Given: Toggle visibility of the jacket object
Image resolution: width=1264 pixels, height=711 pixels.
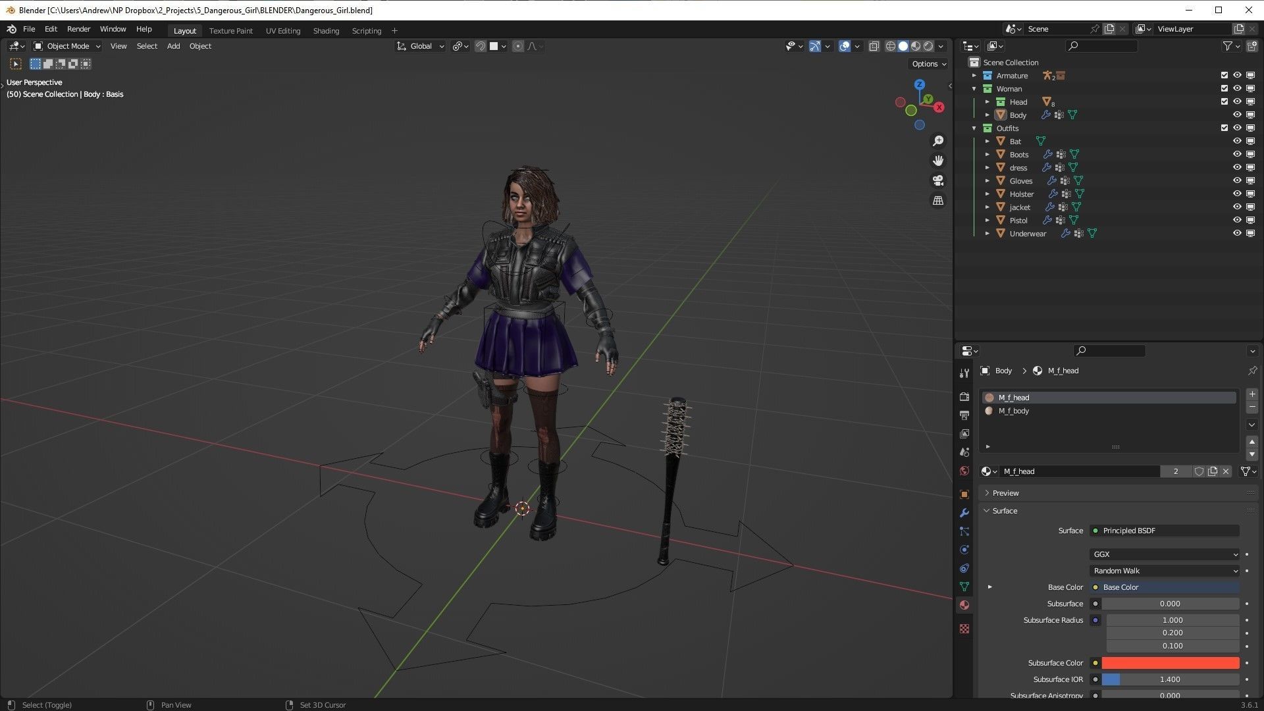Looking at the screenshot, I should tap(1237, 207).
